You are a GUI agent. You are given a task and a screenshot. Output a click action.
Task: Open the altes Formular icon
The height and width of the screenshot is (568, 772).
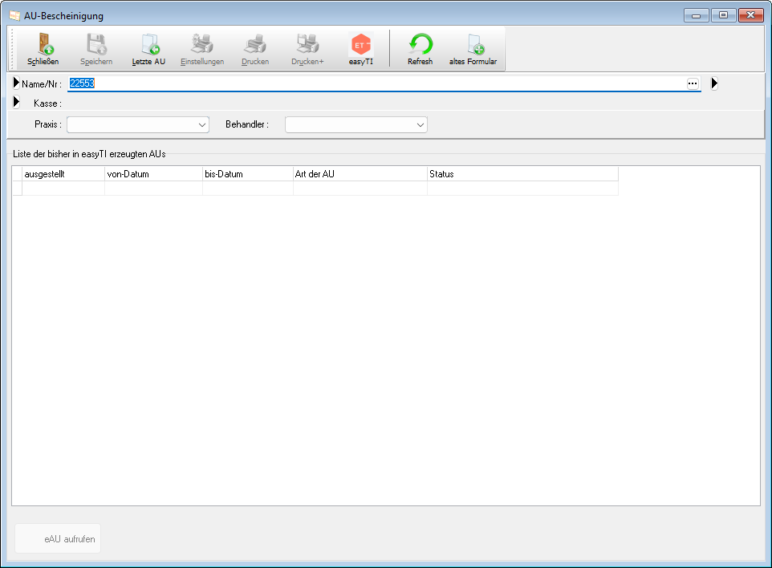473,45
